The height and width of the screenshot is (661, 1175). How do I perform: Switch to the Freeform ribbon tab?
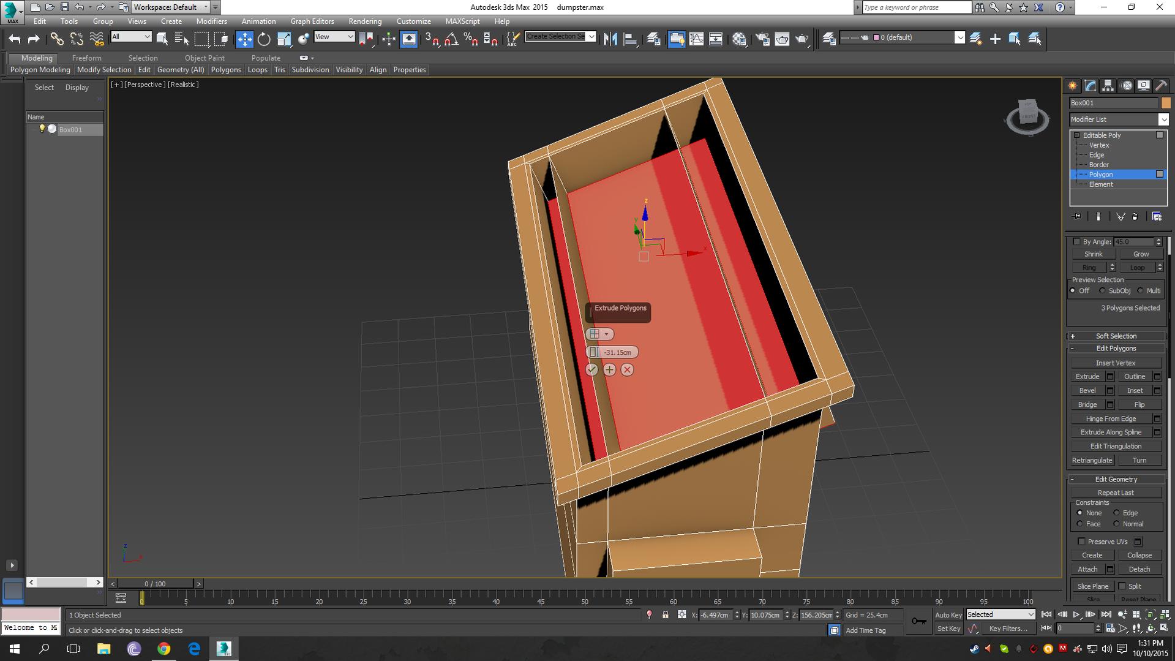coord(86,58)
